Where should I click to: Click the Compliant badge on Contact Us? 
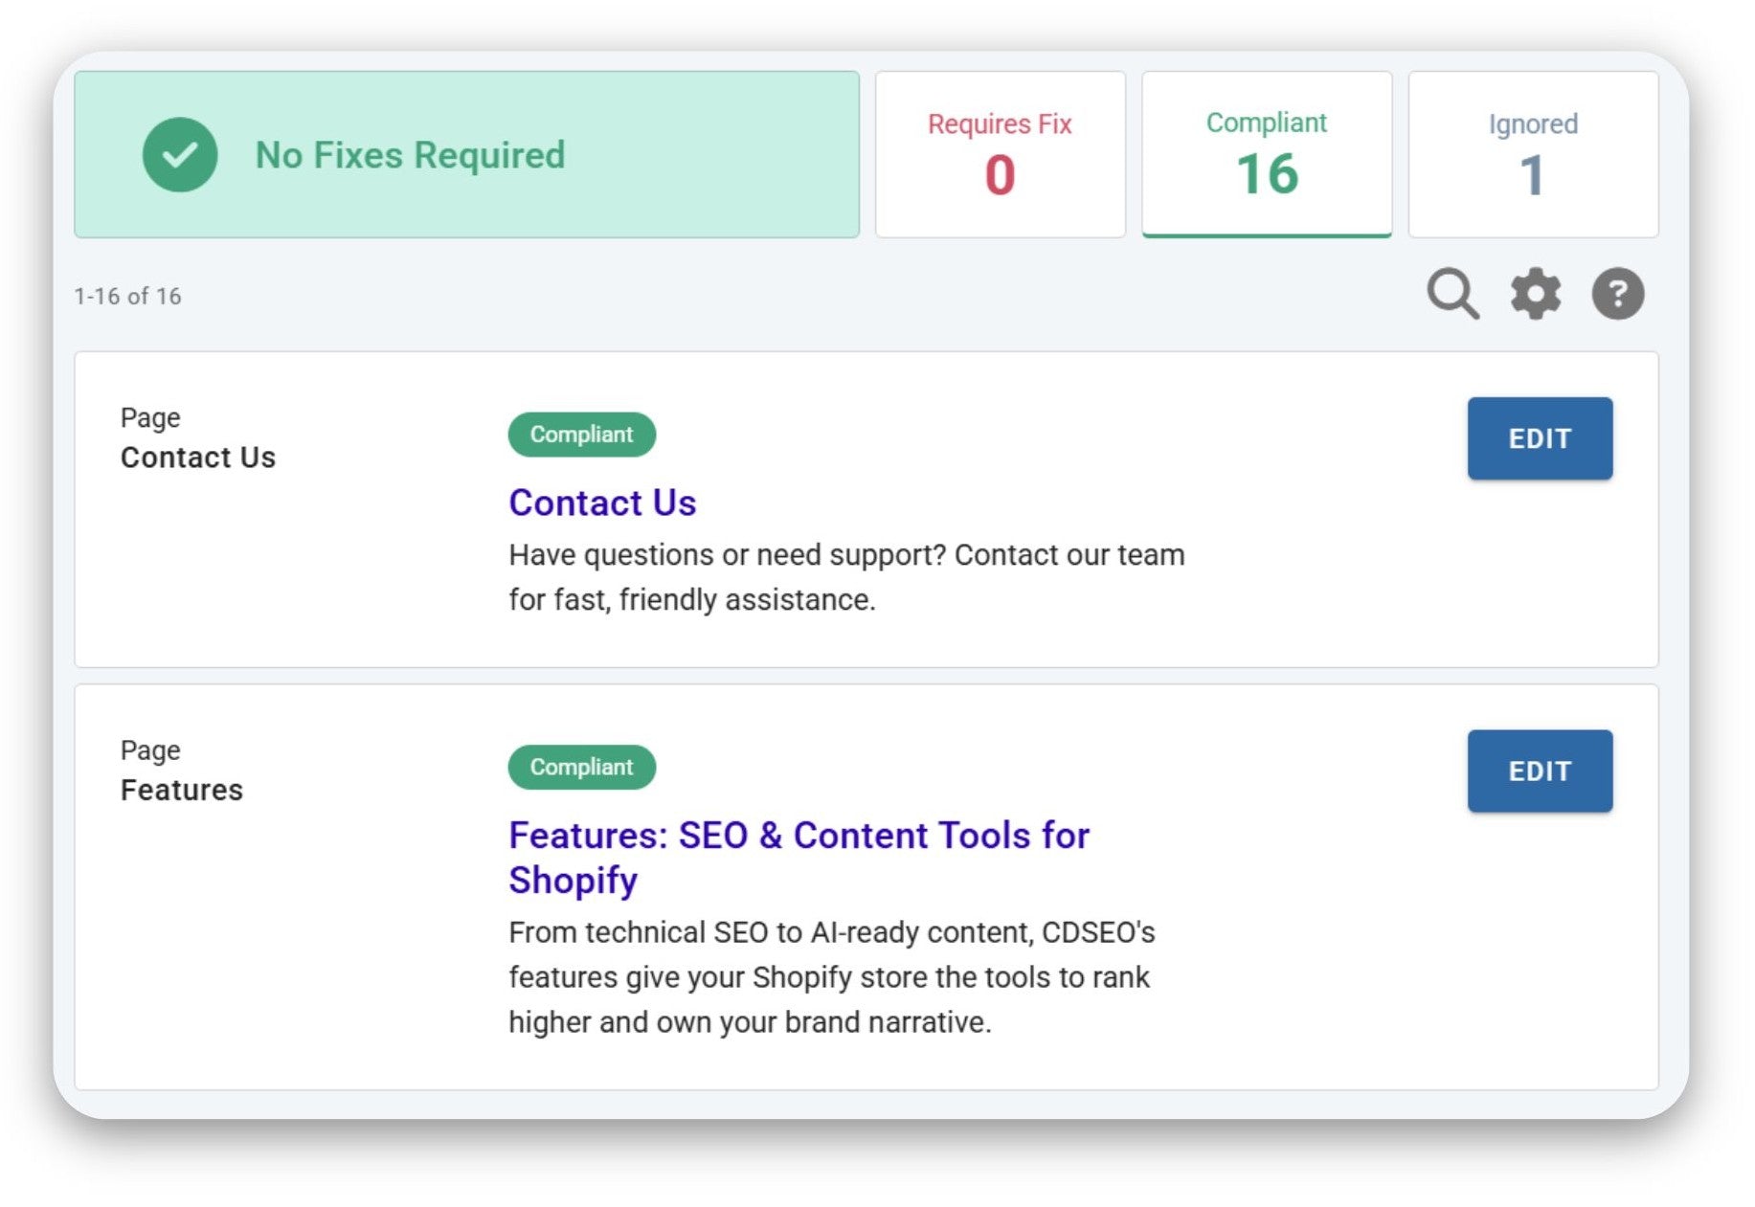click(581, 435)
